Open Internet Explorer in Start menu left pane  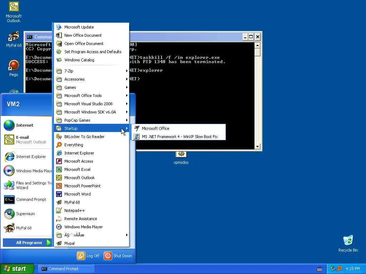27,157
